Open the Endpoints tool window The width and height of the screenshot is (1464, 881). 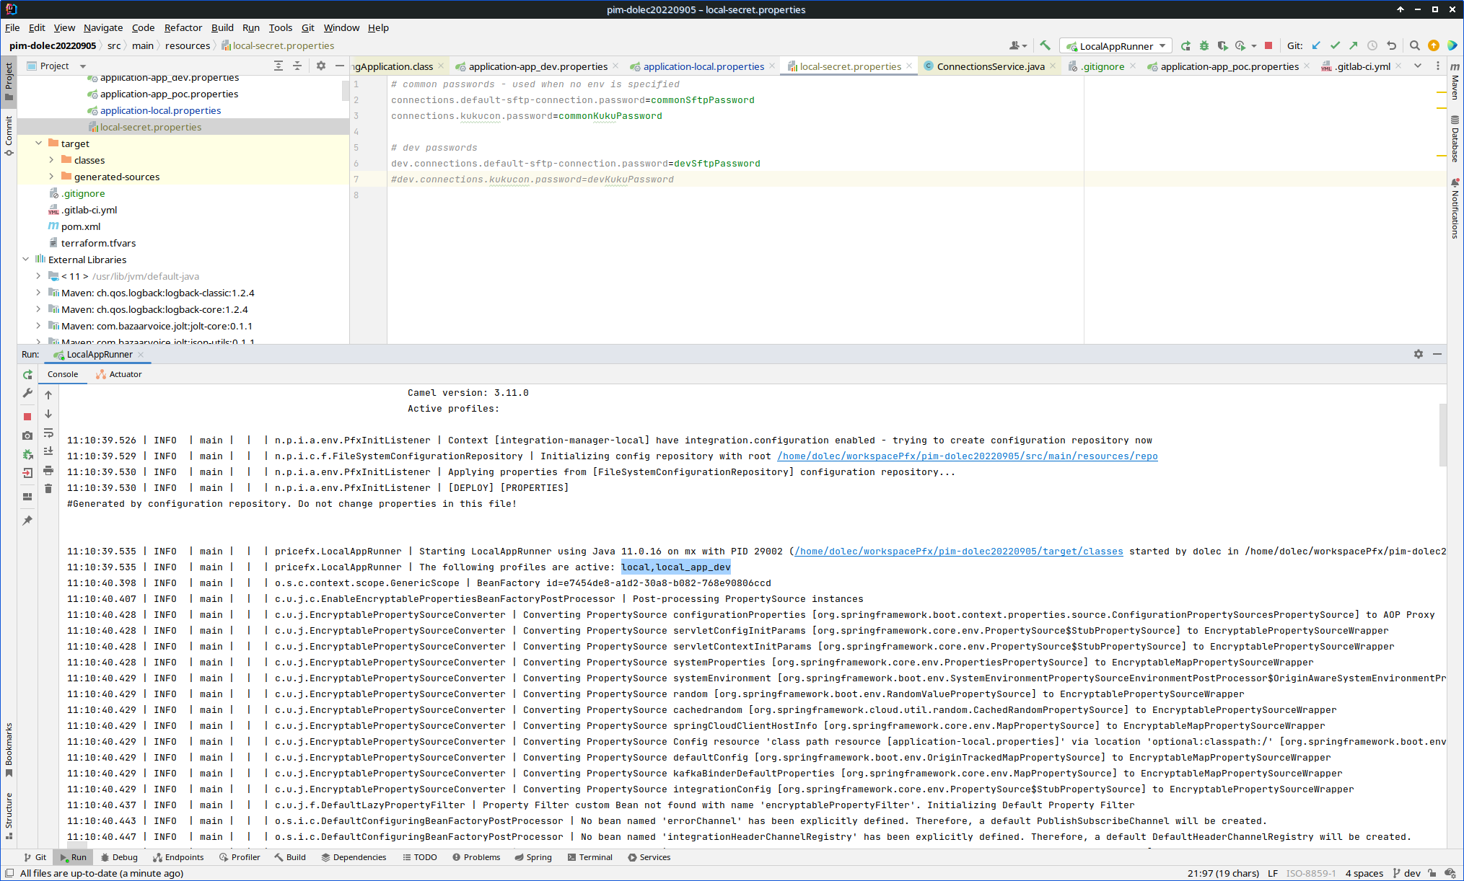click(177, 857)
